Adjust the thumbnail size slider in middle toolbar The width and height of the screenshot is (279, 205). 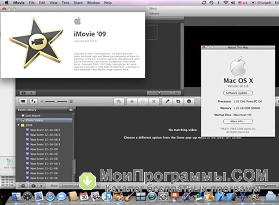[56, 102]
